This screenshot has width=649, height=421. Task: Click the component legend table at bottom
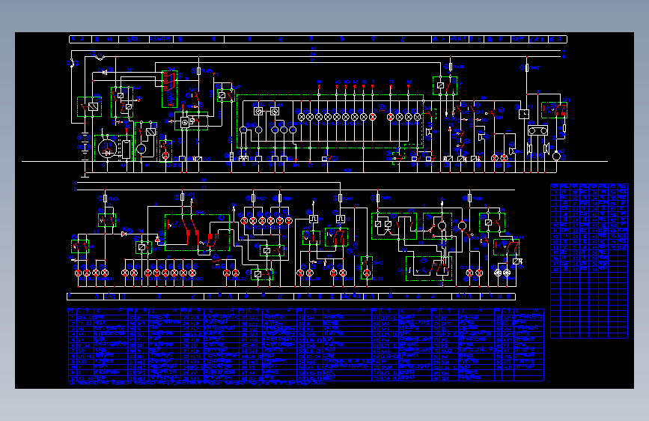click(x=306, y=345)
